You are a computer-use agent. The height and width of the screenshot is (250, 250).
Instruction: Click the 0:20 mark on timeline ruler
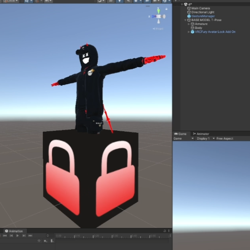[x=97, y=236]
